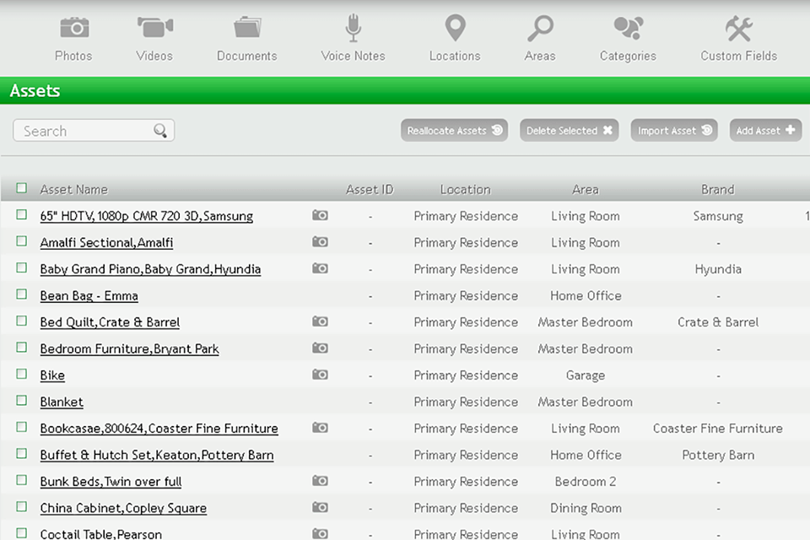Open Voice Notes microphone icon
The height and width of the screenshot is (540, 810).
[353, 29]
